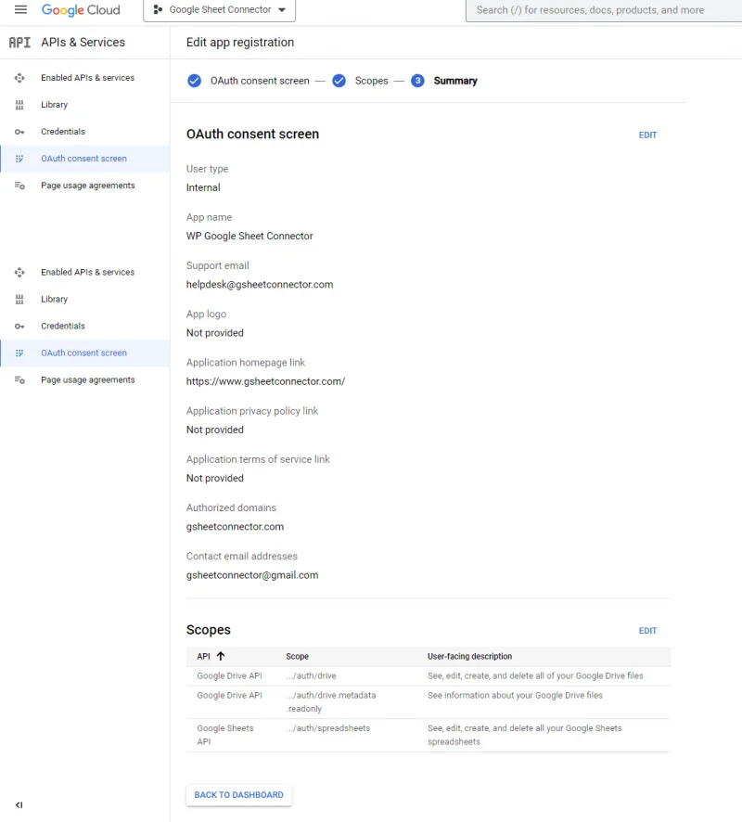Click homepage link https://www.gsheetconnector.com/
The width and height of the screenshot is (742, 822).
click(x=265, y=381)
